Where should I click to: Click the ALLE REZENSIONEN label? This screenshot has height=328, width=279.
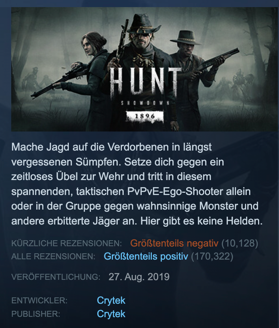(53, 256)
